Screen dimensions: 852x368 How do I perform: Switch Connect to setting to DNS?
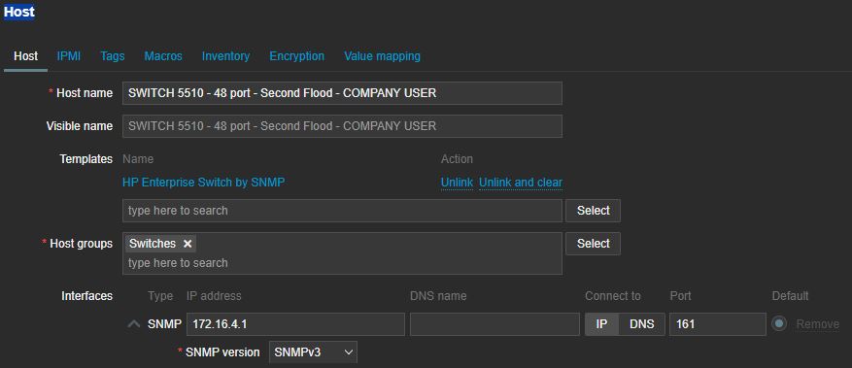click(642, 324)
